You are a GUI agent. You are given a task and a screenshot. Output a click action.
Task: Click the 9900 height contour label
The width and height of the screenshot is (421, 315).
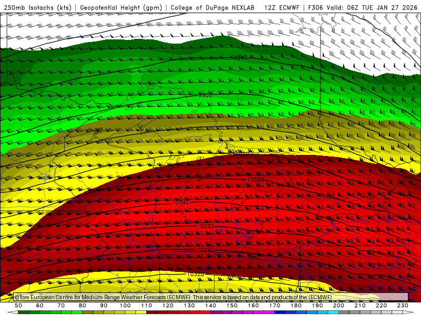tap(205, 95)
